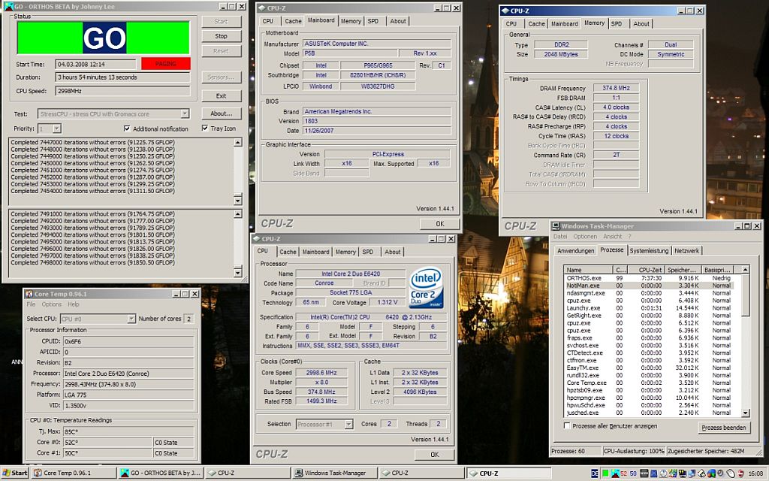Click the ORTHOS title bar application icon

click(9, 6)
